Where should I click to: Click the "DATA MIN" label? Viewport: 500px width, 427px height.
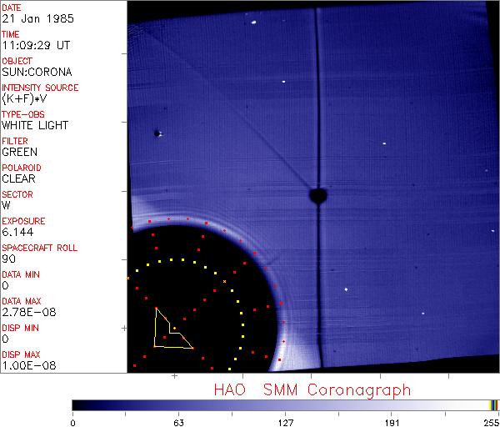click(21, 274)
